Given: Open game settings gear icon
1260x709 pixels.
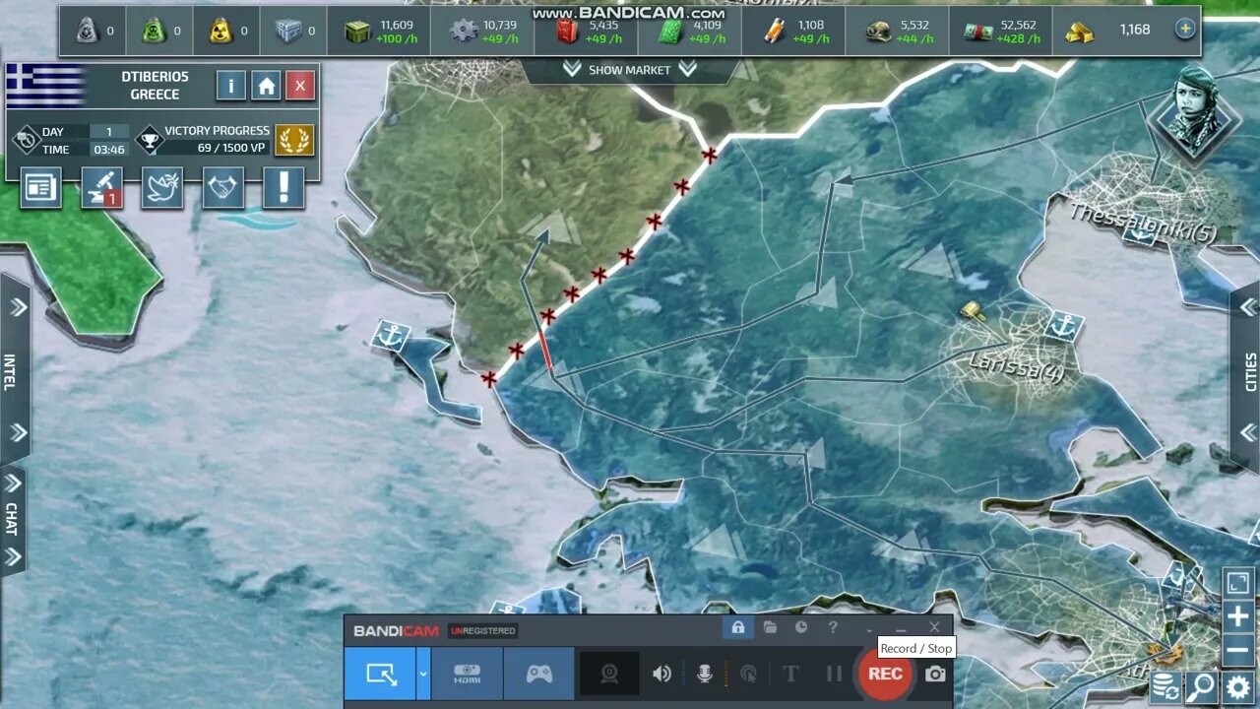Looking at the screenshot, I should pos(1238,686).
